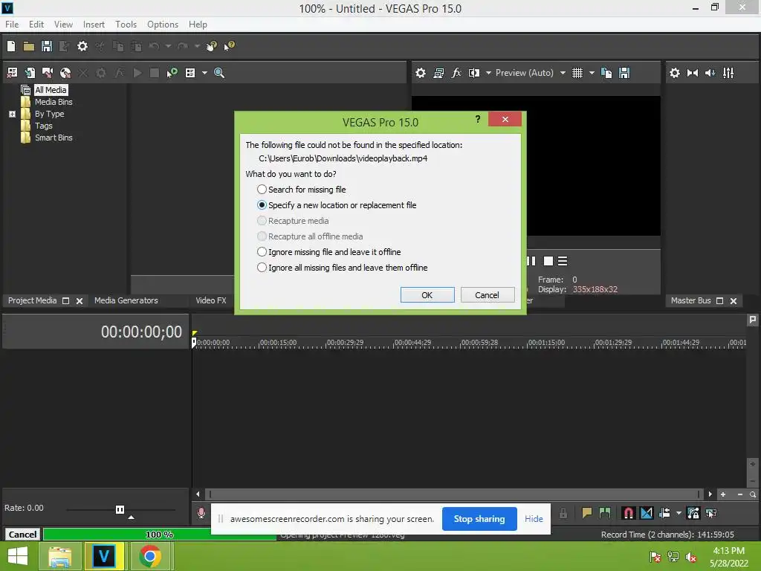Open Video Preview project properties gear
The image size is (761, 571).
pos(421,73)
